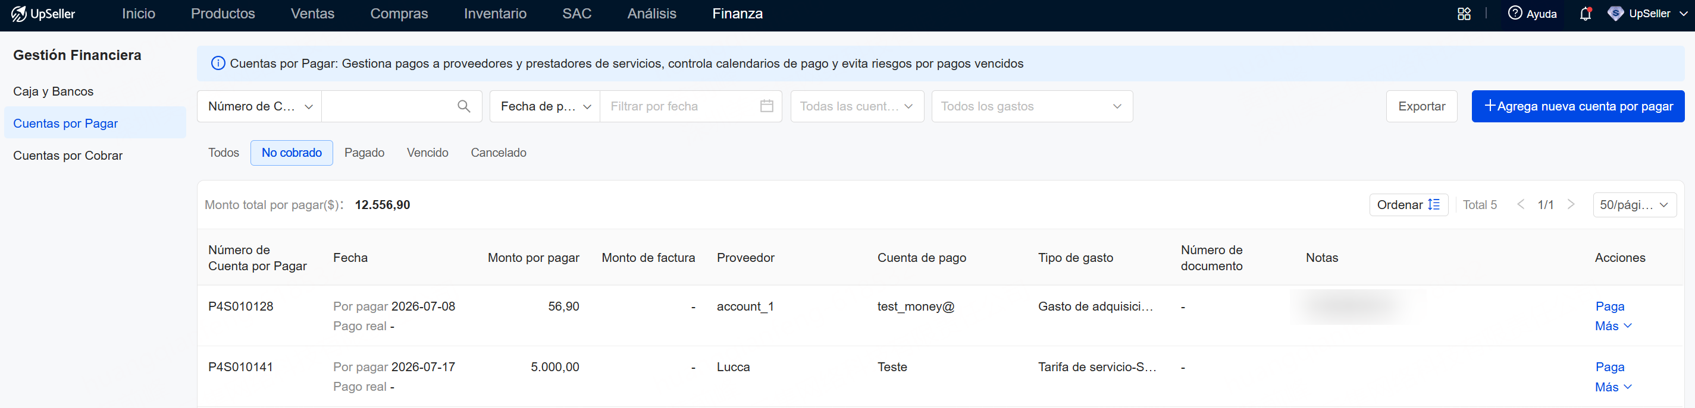Click the date 2026-07-17
Viewport: 1695px width, 408px height.
coord(423,367)
